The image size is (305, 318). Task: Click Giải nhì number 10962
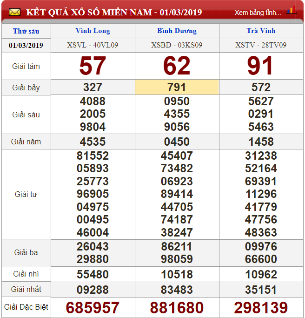point(261,275)
